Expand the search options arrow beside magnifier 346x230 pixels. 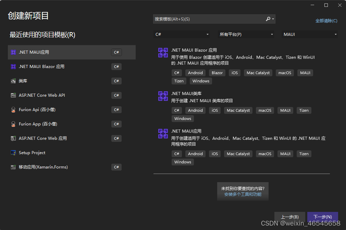pos(273,19)
